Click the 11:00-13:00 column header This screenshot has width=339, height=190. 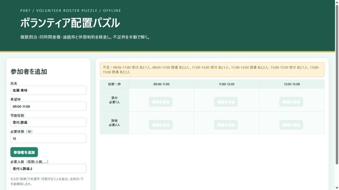coord(226,84)
